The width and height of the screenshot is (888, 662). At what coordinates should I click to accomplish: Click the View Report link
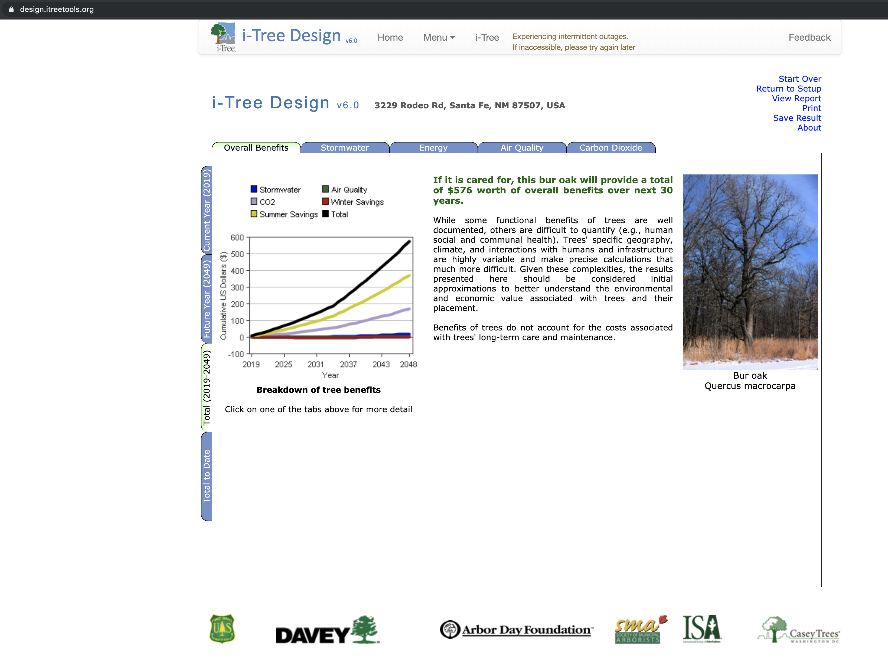tap(796, 99)
